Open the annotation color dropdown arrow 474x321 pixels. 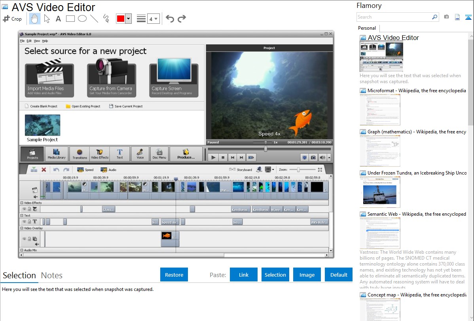(128, 19)
